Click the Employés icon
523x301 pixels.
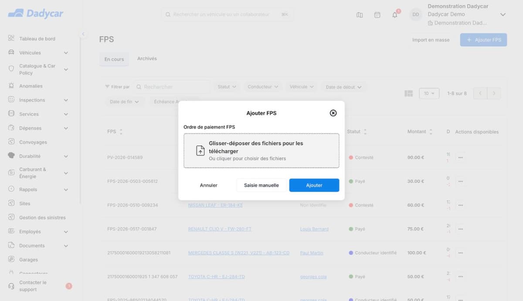(x=11, y=231)
